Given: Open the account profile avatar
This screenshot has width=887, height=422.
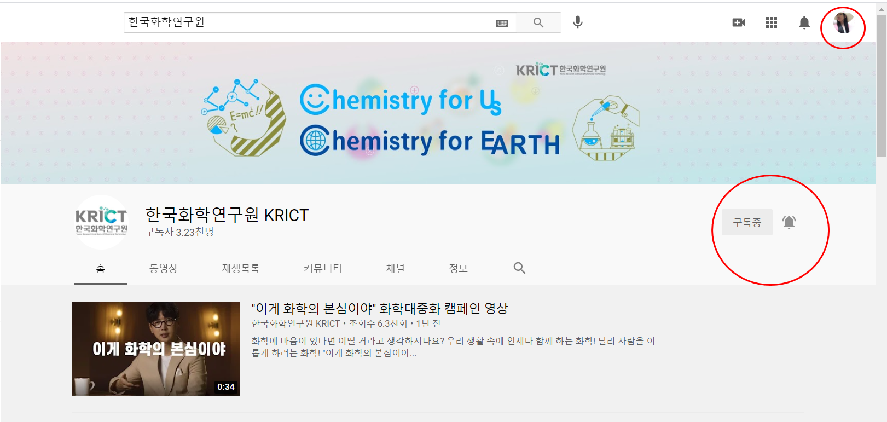Looking at the screenshot, I should (x=843, y=23).
